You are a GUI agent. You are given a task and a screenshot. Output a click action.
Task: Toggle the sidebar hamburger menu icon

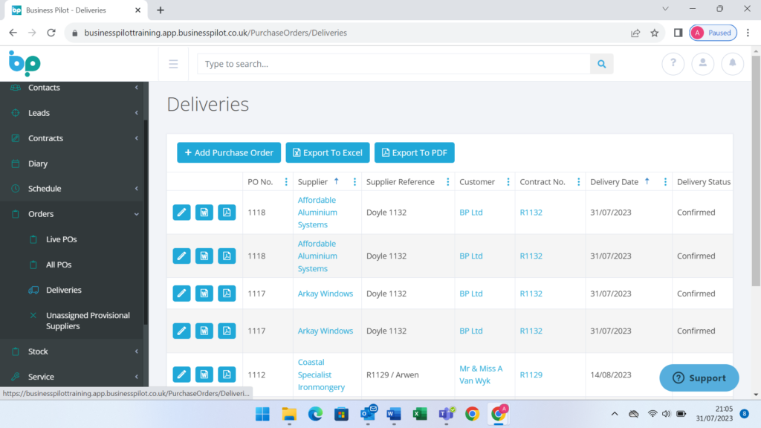(x=173, y=64)
